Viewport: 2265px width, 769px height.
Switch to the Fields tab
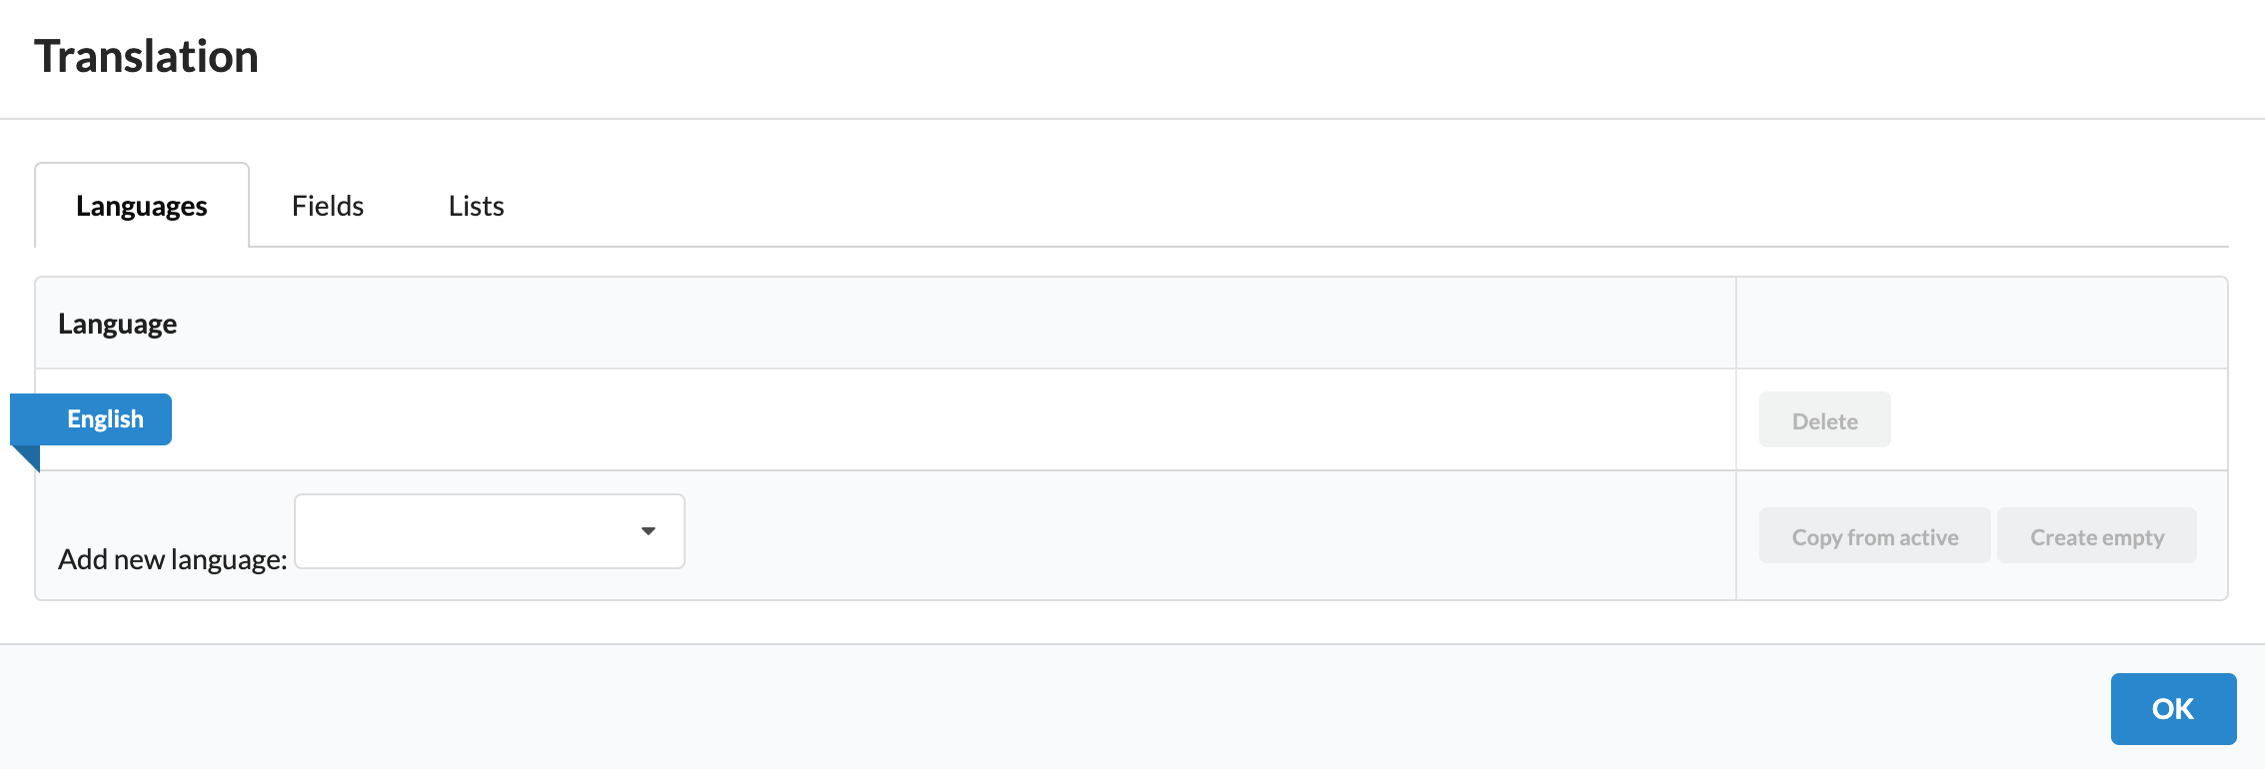coord(328,206)
